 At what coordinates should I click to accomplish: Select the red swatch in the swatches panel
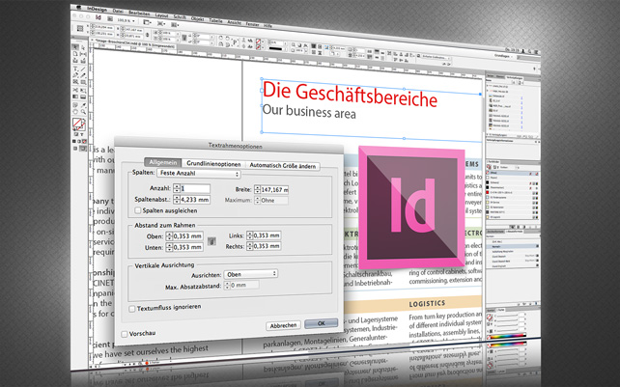coord(489,192)
